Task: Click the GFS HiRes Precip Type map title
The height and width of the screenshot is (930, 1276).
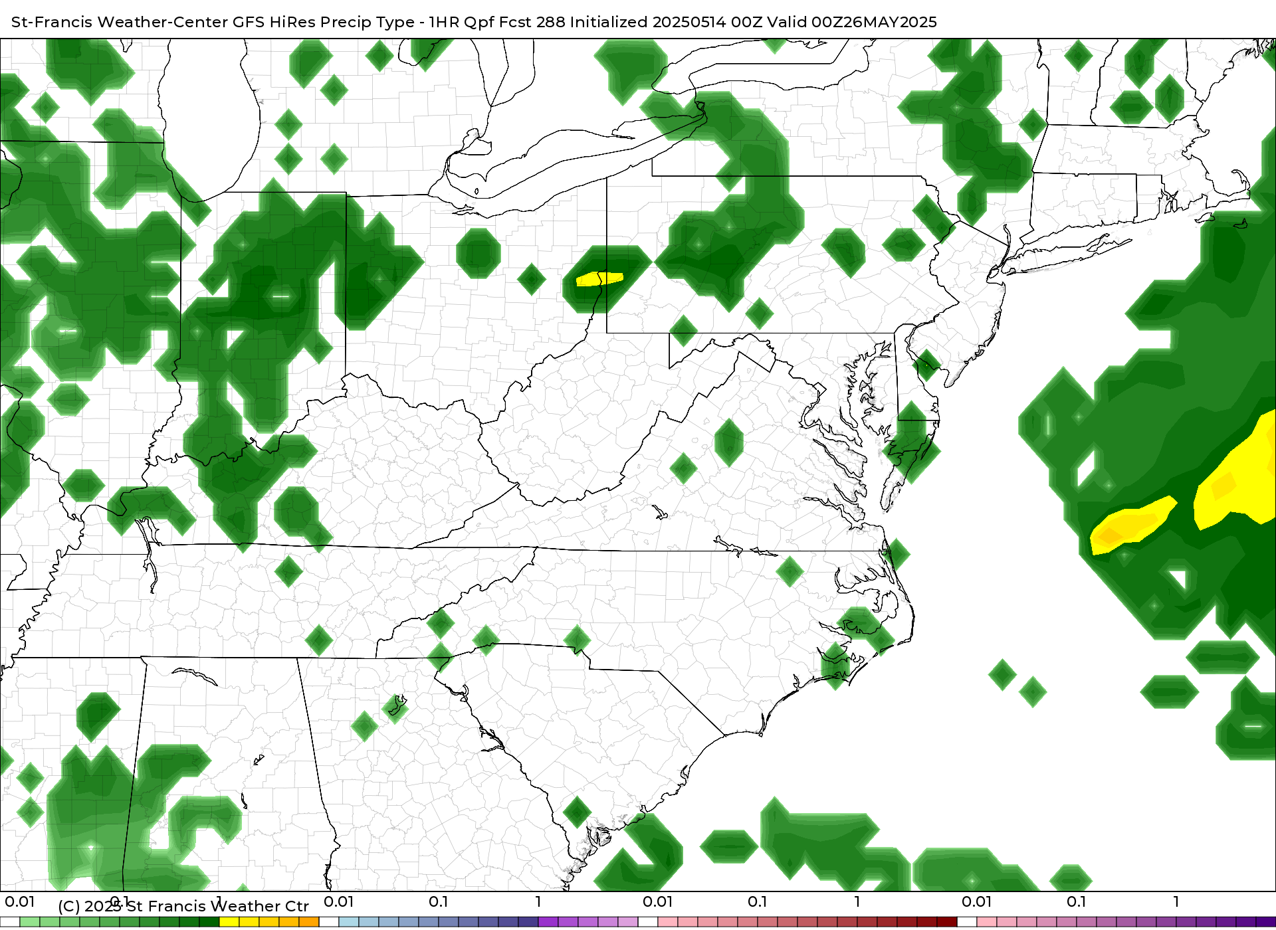Action: coord(474,22)
